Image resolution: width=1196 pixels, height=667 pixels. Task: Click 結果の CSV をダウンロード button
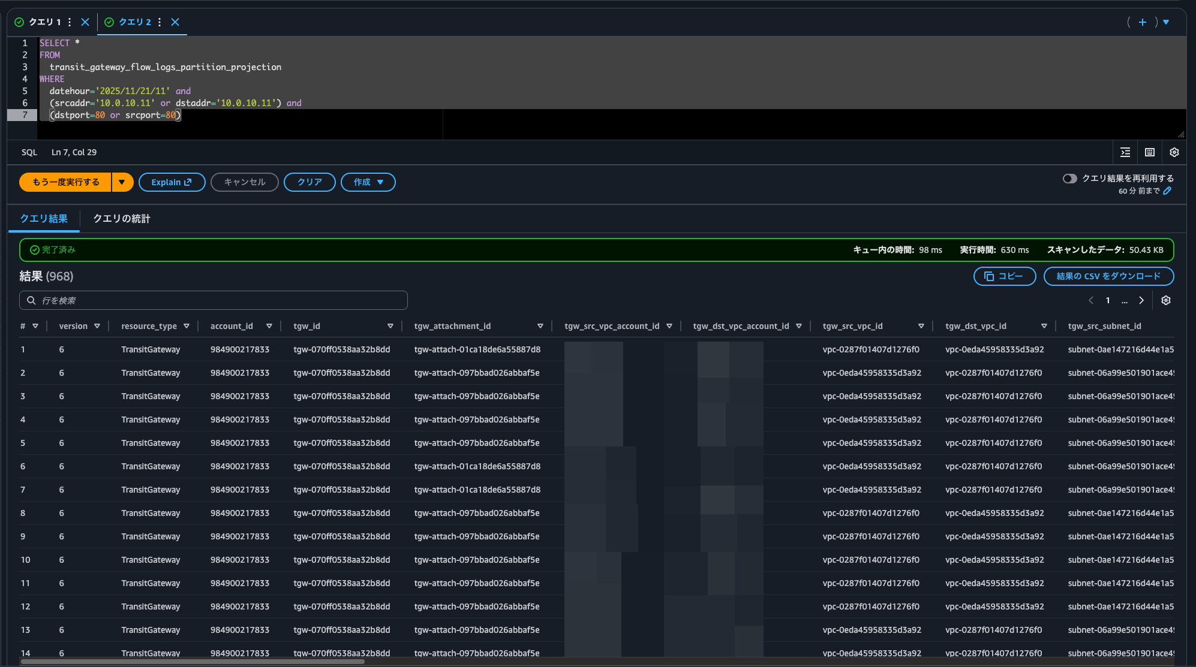1108,276
